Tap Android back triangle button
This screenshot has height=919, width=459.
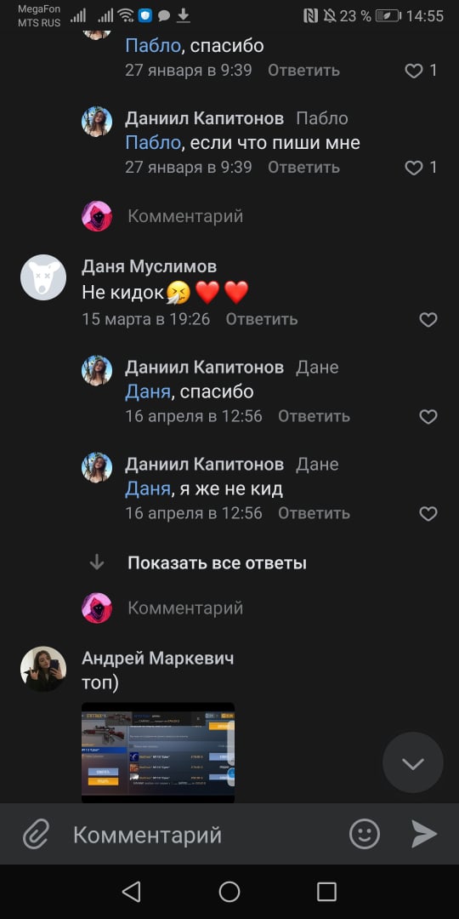[131, 892]
